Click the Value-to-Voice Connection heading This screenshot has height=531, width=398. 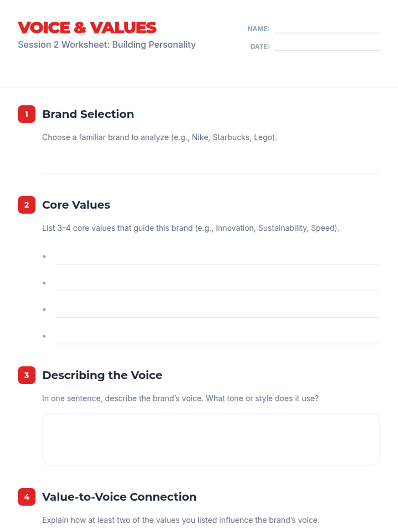coord(119,497)
